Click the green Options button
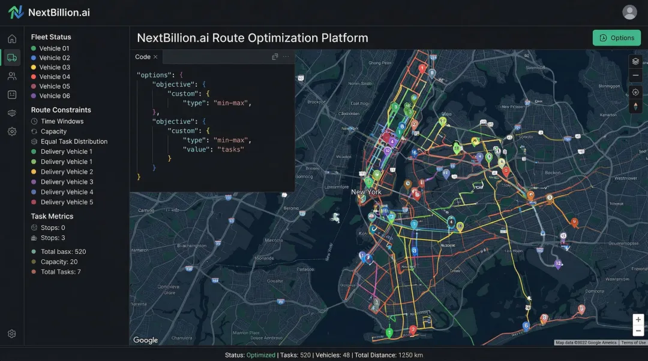Viewport: 648px width, 361px height. pos(617,37)
